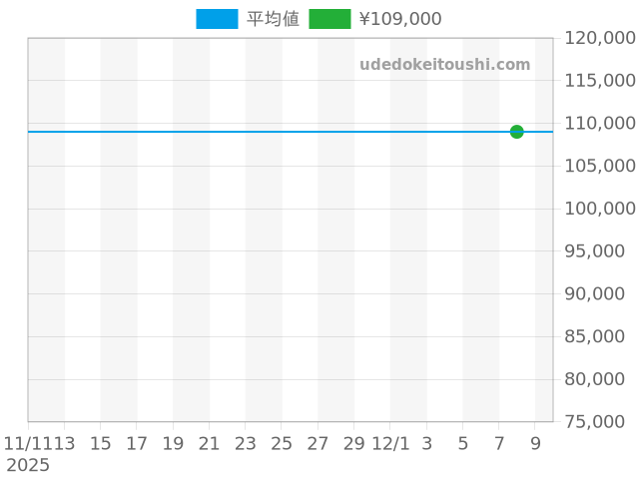The width and height of the screenshot is (639, 479).
Task: Toggle the 平均値 legend label
Action: 273,19
